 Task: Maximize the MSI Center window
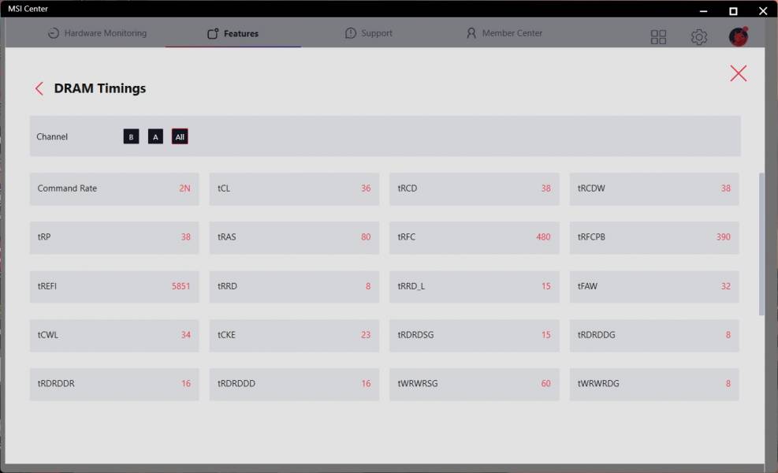[733, 10]
